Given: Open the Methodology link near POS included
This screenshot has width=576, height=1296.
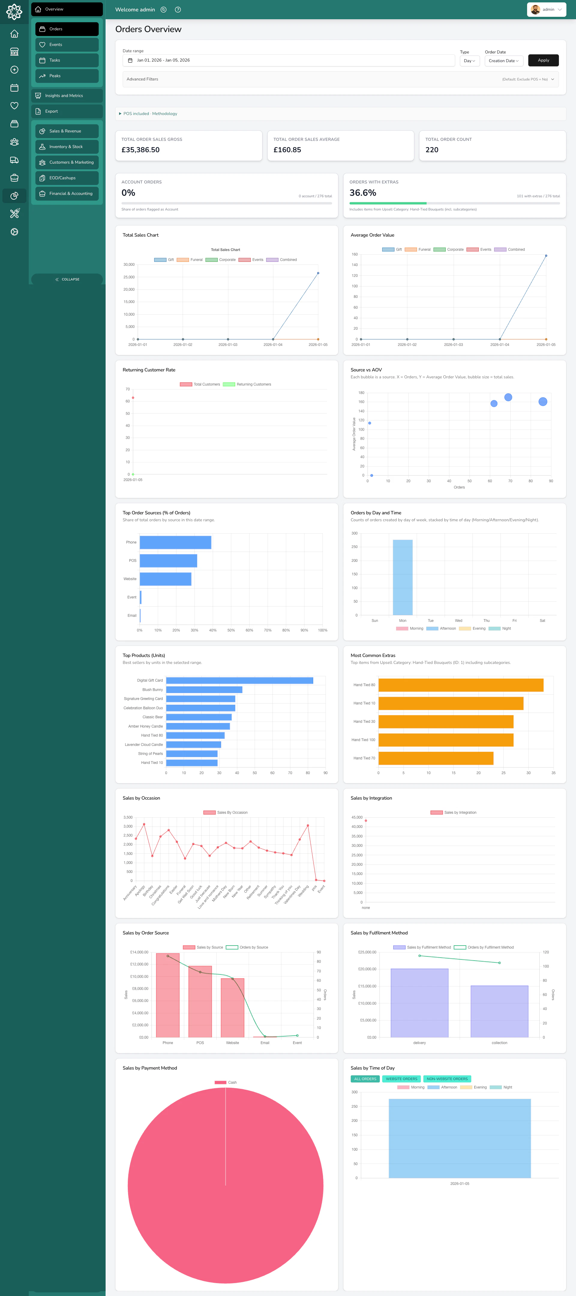Looking at the screenshot, I should tap(164, 113).
